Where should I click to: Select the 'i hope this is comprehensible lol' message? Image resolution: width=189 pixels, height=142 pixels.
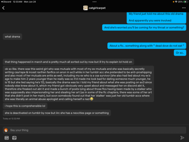click(25, 106)
